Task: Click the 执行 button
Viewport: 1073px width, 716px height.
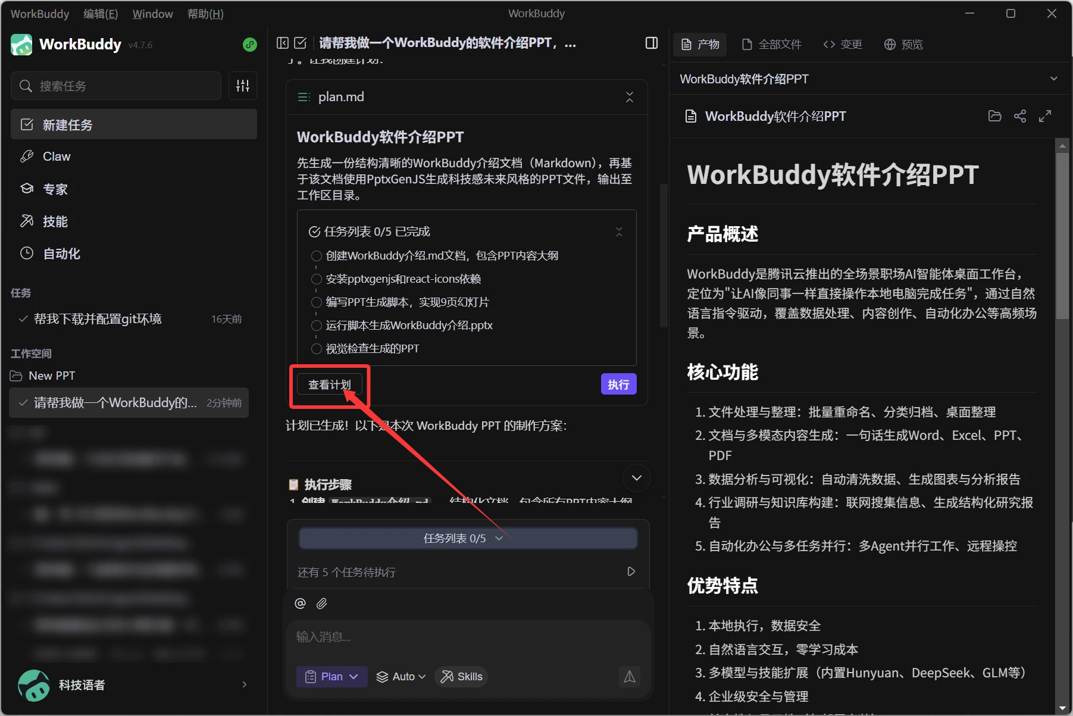Action: pos(618,384)
